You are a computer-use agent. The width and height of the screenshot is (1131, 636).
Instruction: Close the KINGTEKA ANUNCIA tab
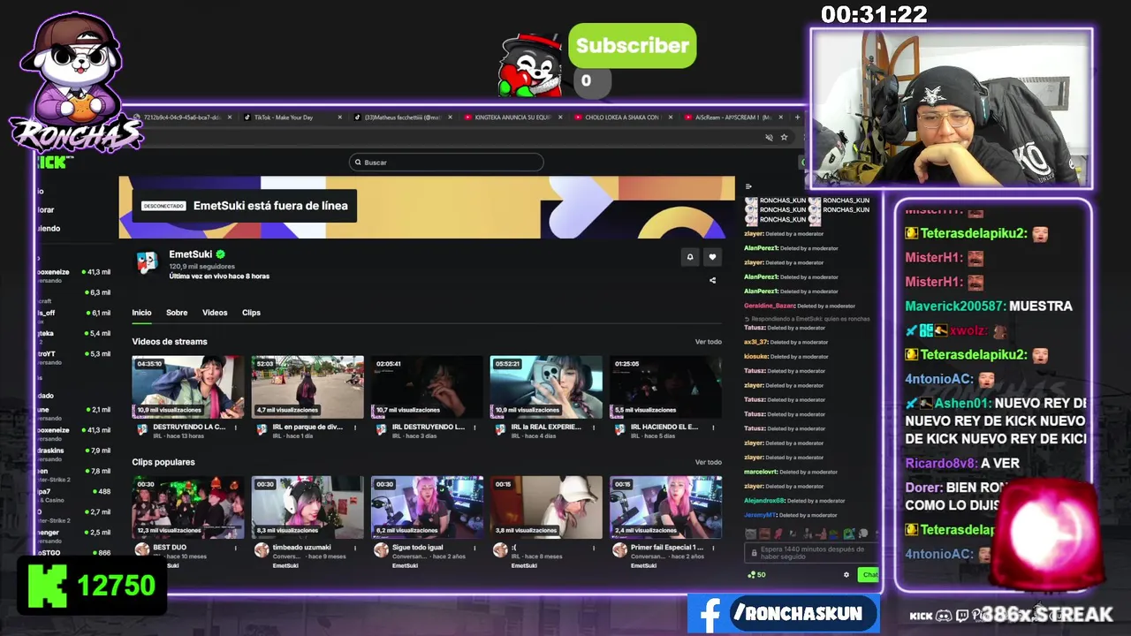tap(561, 117)
